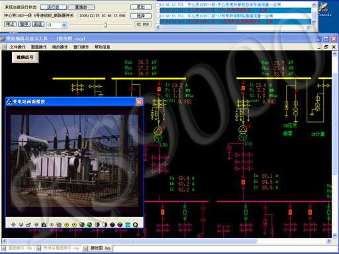339x254 pixels.
Task: Click the 暂停 pause button
Action: [24, 24]
